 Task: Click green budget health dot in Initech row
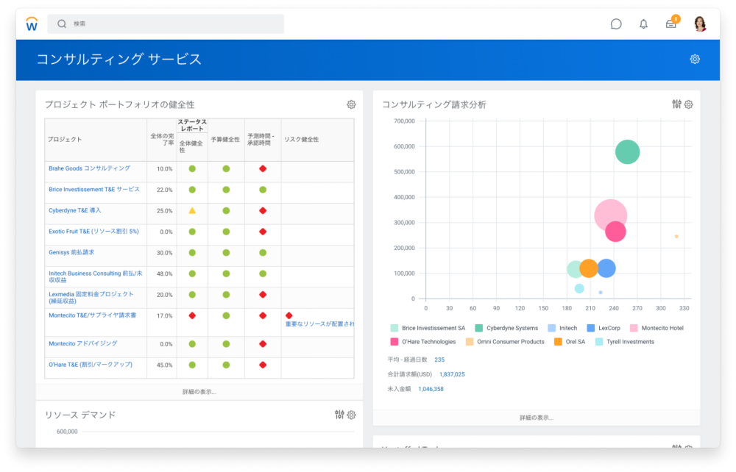click(x=226, y=273)
